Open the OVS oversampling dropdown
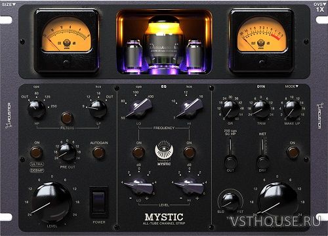This screenshot has width=328, height=236. [x=319, y=4]
